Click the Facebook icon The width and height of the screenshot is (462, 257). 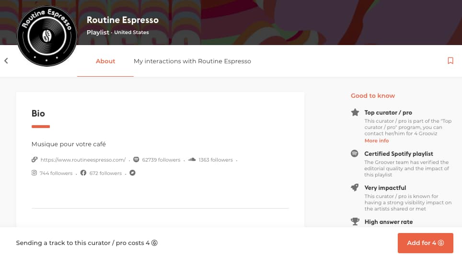click(x=83, y=173)
